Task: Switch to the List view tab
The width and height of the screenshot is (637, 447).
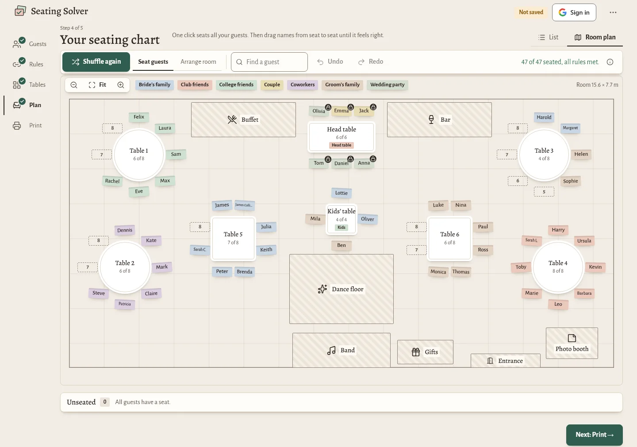Action: (549, 37)
